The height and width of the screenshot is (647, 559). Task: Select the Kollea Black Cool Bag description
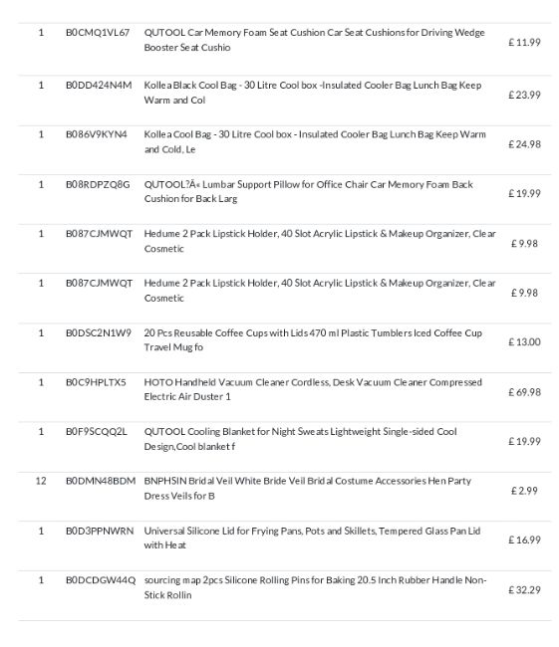click(312, 93)
